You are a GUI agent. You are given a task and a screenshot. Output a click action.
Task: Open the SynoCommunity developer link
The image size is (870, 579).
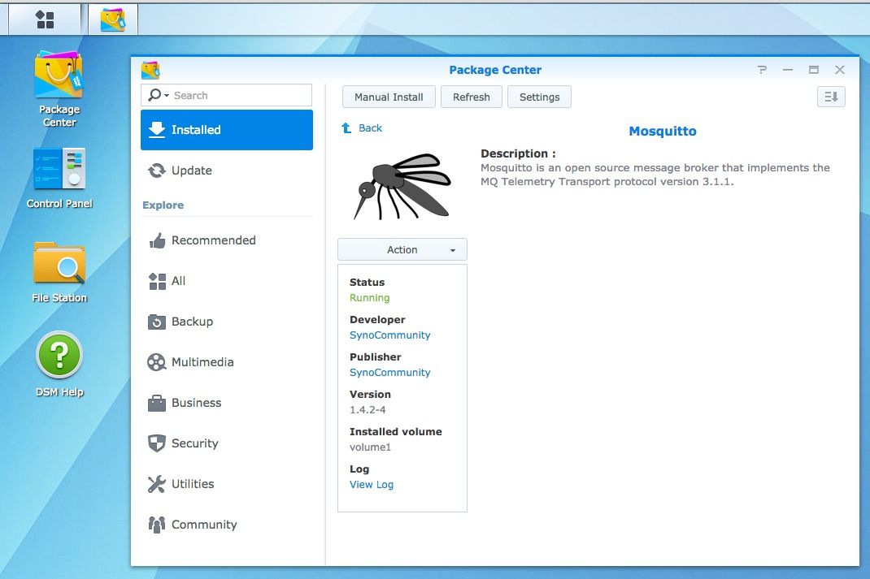389,335
